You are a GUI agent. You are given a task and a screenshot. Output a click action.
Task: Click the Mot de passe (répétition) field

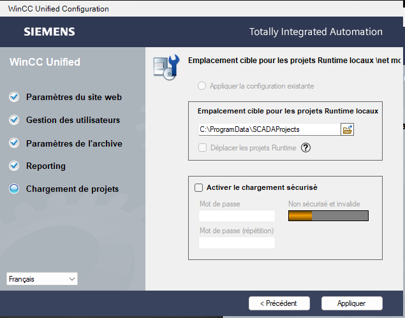pos(237,243)
